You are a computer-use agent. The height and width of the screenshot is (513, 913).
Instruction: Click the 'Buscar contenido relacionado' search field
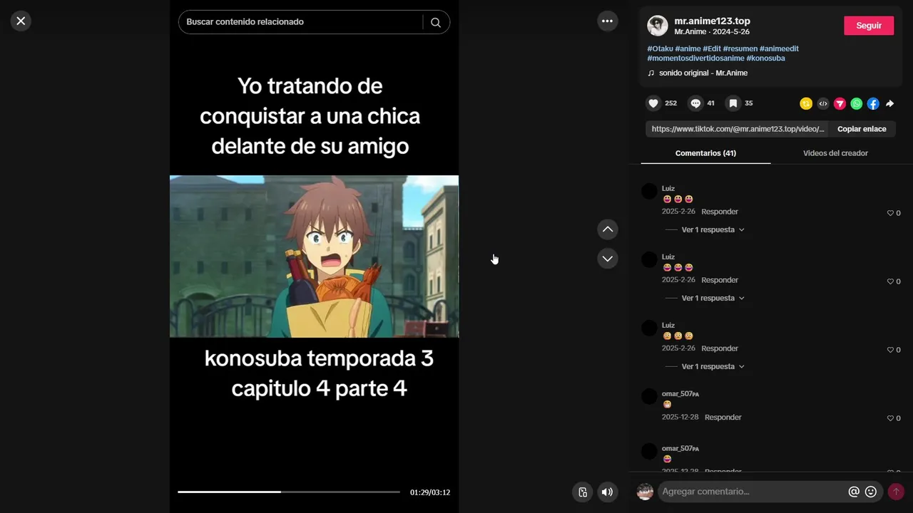[x=302, y=22]
